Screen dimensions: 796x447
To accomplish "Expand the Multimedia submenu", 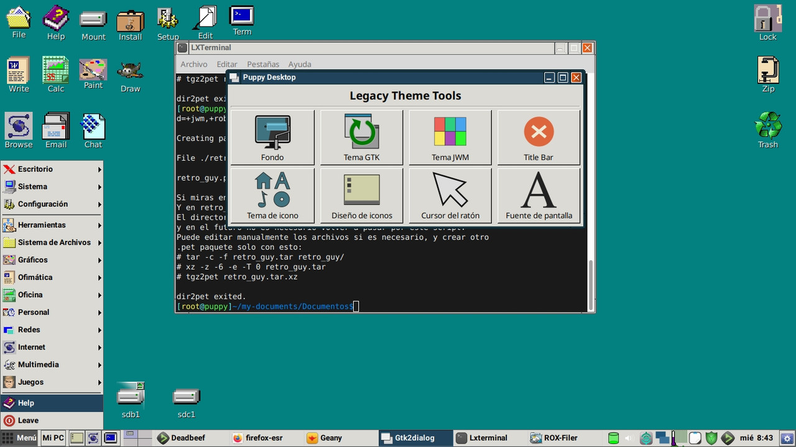I will [x=52, y=364].
